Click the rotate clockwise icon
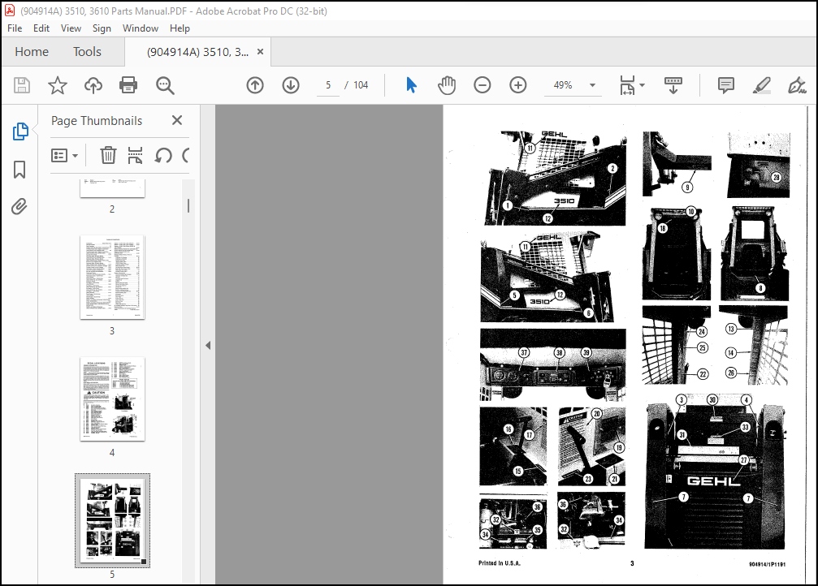The image size is (818, 586). tap(186, 155)
